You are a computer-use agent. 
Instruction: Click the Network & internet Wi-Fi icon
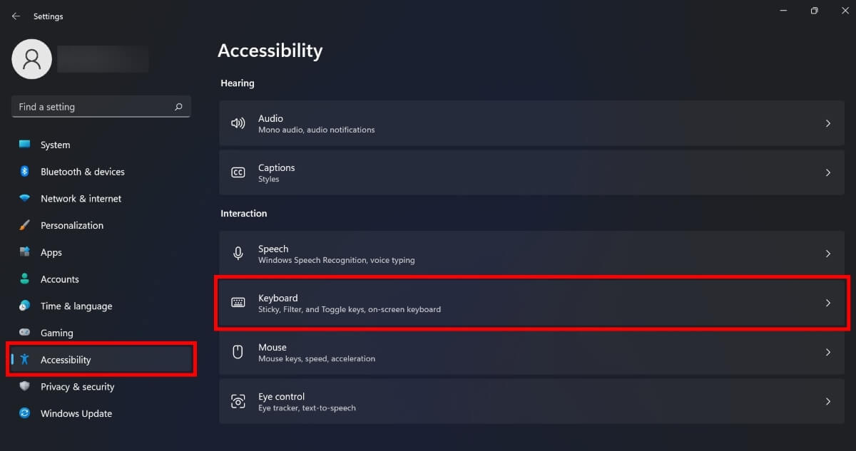[x=25, y=199]
